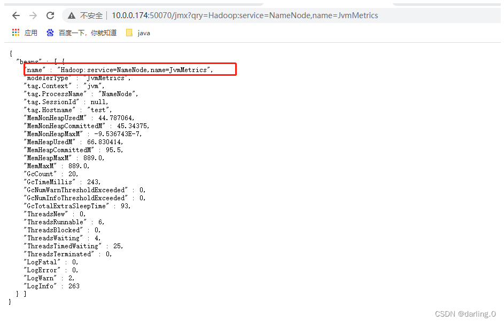Open the java bookmarks folder

click(138, 33)
